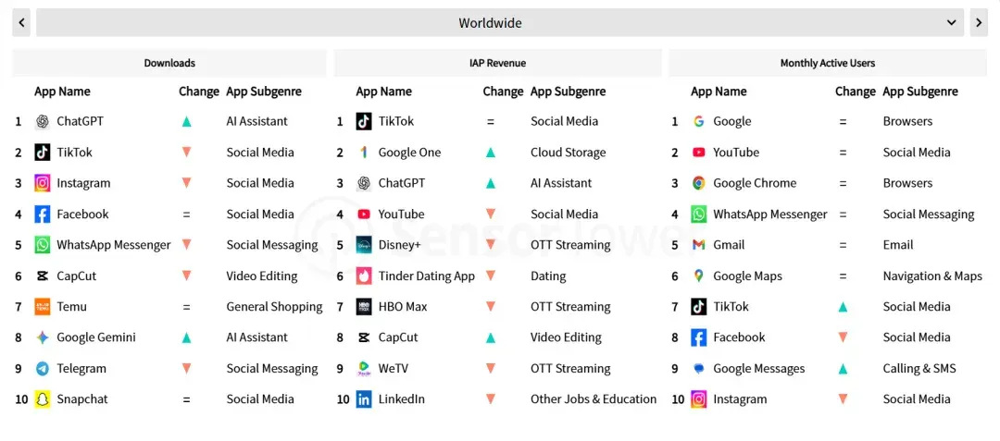Go to previous region with left arrow
Screen dimensions: 1000x441
(x=21, y=23)
